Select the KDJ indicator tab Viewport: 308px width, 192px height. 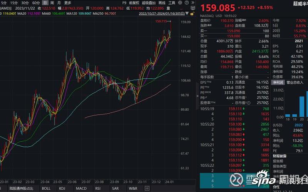(x=62, y=189)
